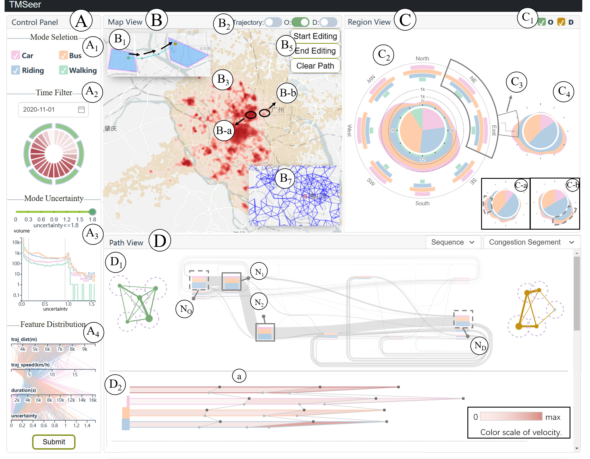This screenshot has height=459, width=590.
Task: Select the solid-bordered node near N2
Action: click(x=265, y=332)
